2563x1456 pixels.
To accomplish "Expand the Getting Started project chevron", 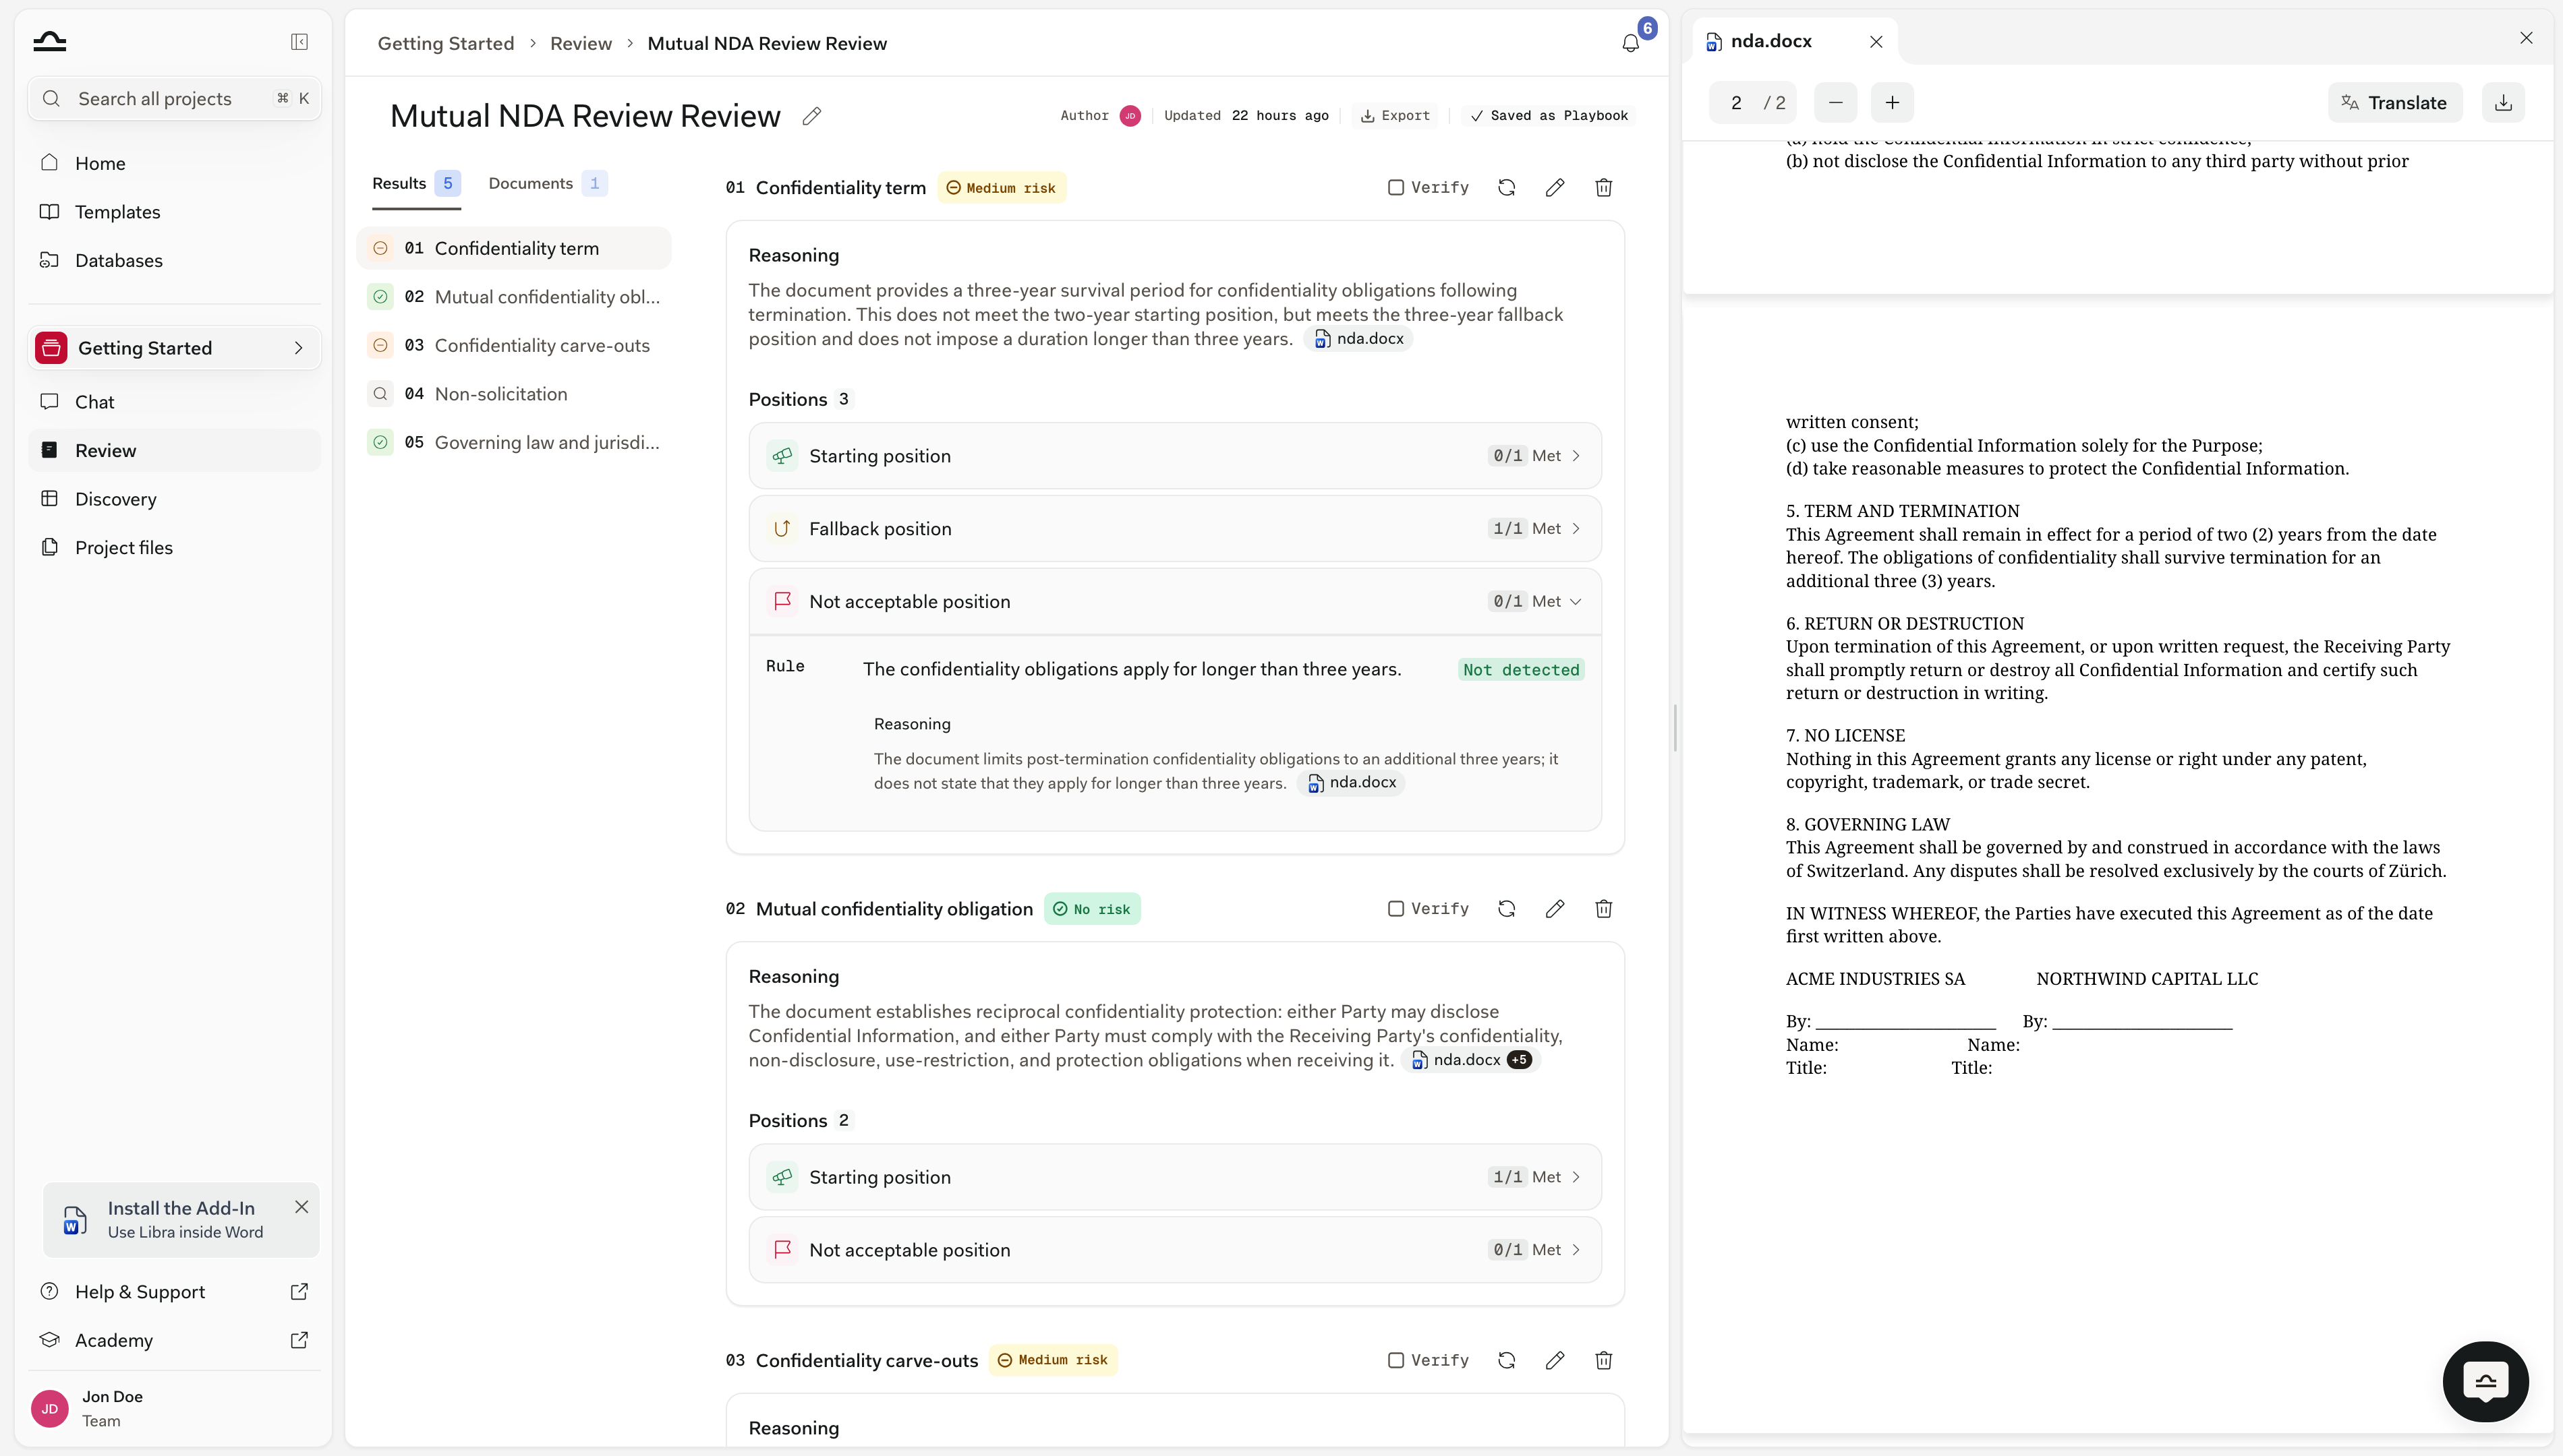I will point(298,348).
